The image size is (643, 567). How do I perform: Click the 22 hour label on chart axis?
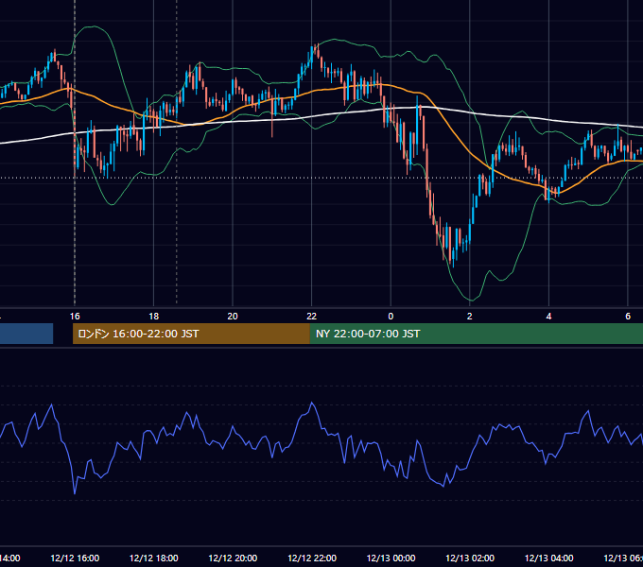tap(312, 317)
